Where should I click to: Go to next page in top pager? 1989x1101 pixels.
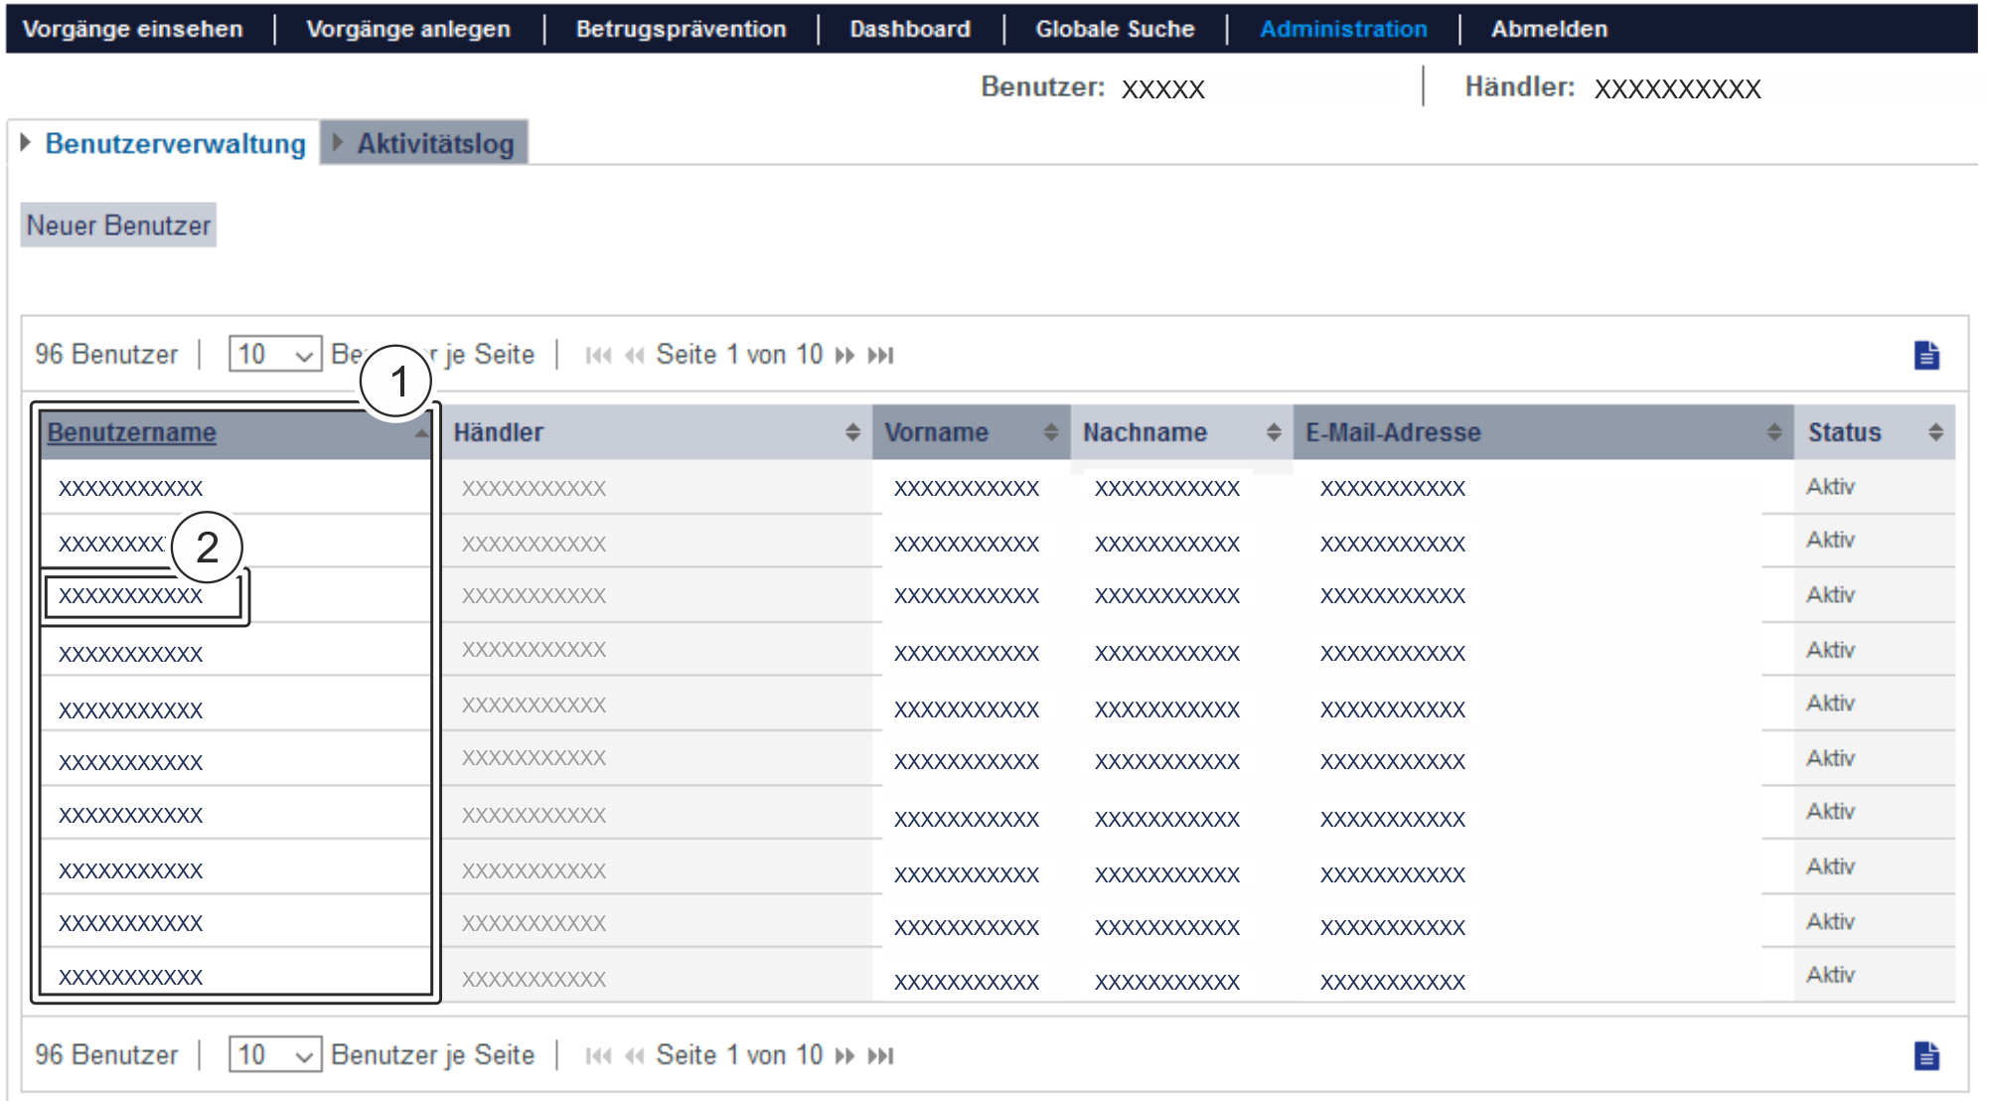pos(844,356)
